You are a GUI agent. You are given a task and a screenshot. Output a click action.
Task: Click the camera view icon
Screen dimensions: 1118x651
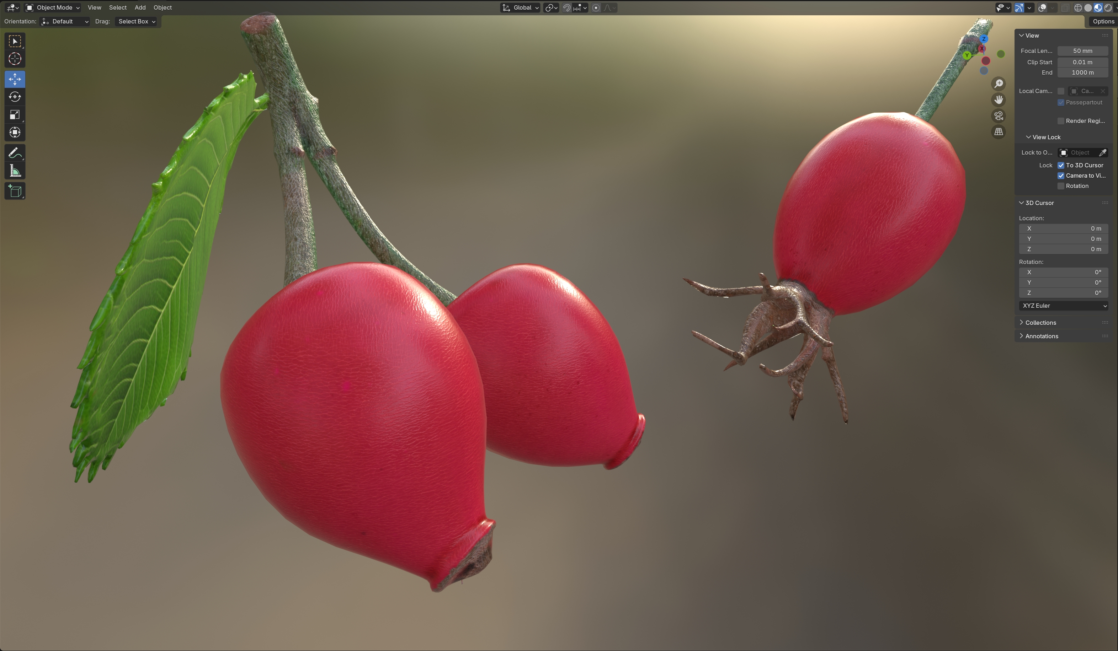(x=998, y=116)
